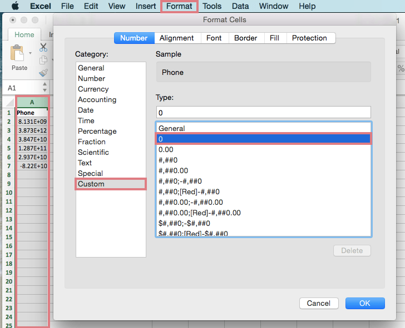Click the Phone cell in A1

(32, 113)
